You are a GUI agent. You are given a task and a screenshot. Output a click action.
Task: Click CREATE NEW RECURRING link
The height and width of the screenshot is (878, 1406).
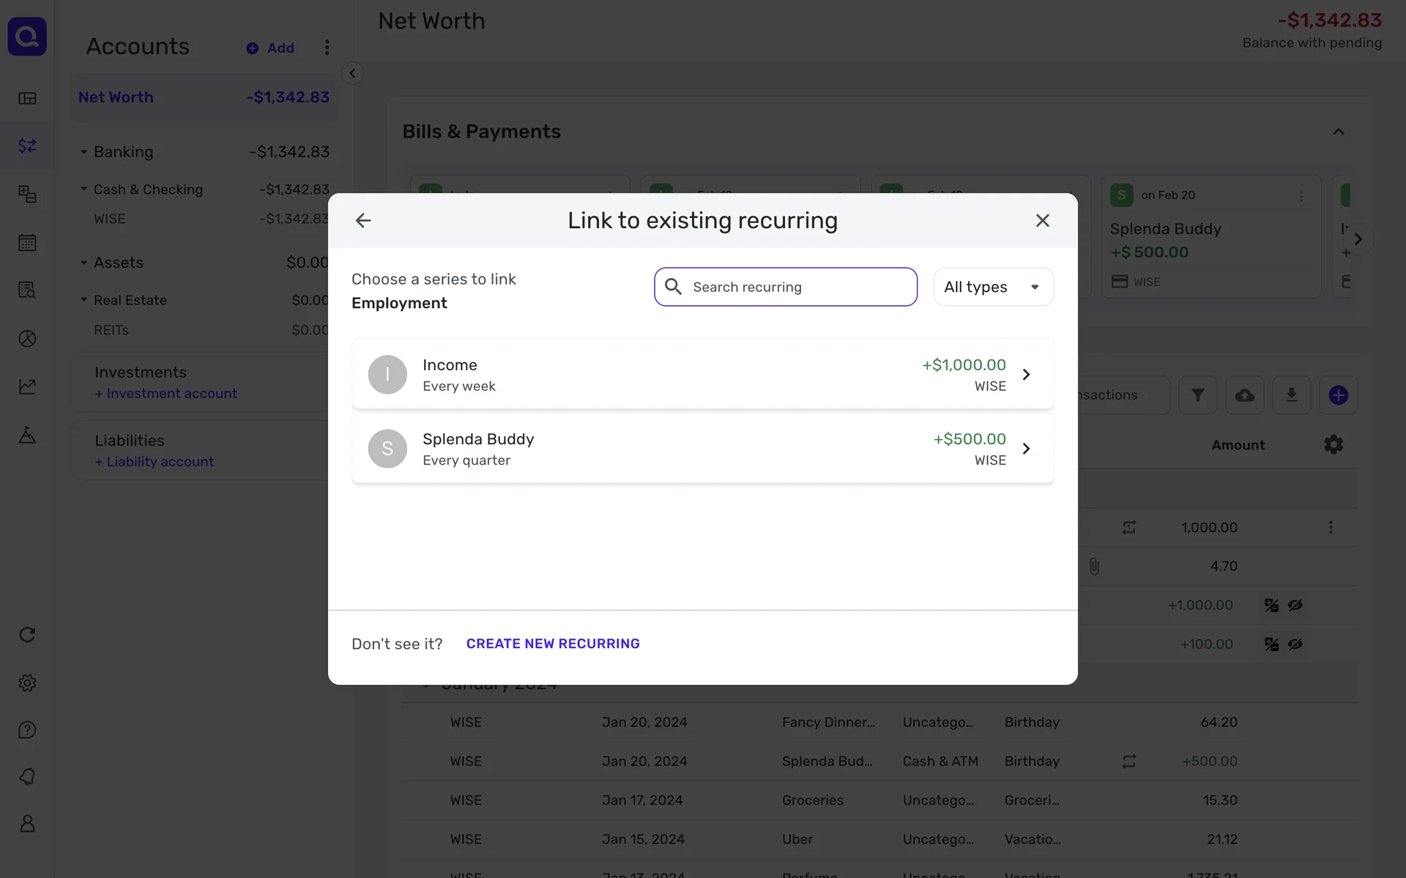point(552,644)
